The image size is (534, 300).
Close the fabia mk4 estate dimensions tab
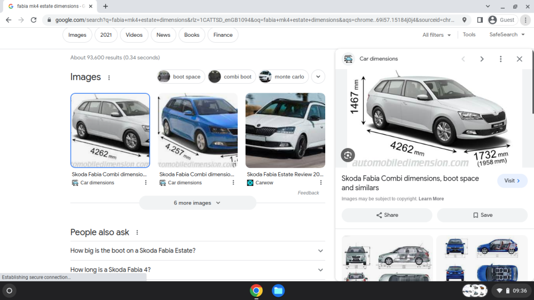tap(91, 6)
